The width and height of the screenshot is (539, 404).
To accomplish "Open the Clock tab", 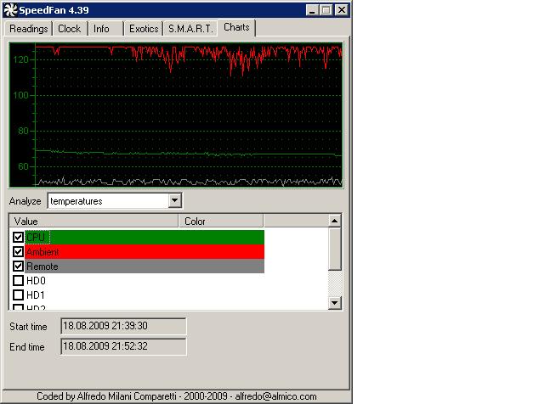I will tap(70, 29).
